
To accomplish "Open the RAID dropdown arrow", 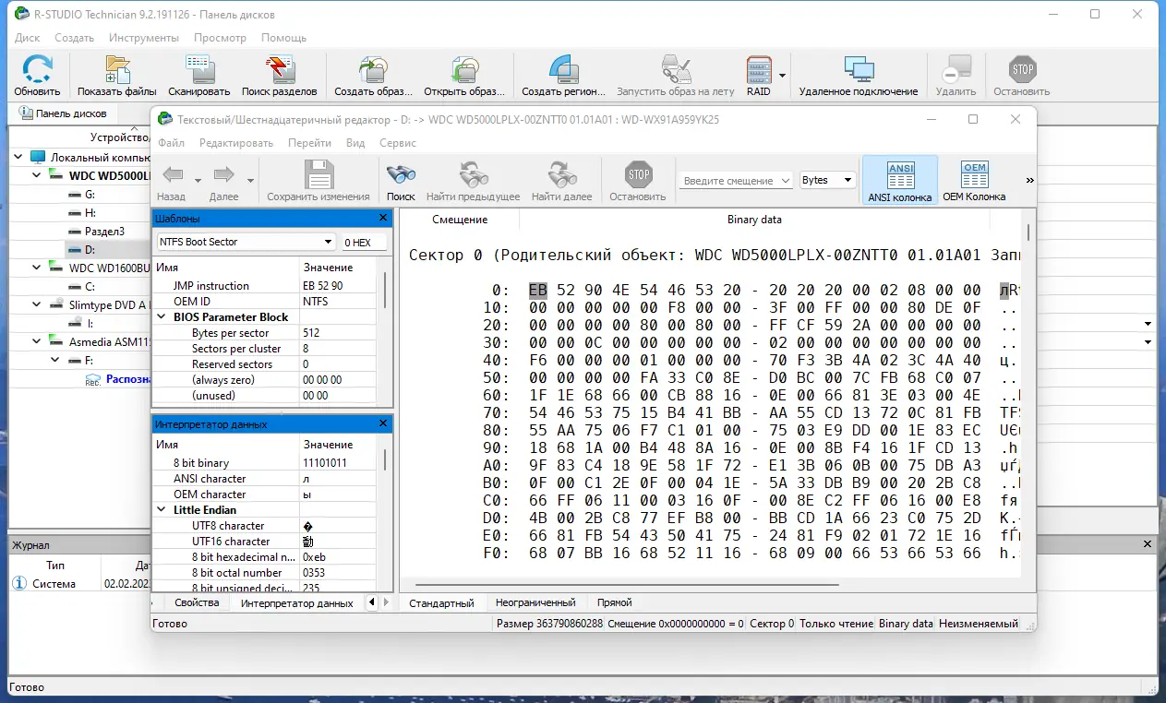I will tap(782, 77).
